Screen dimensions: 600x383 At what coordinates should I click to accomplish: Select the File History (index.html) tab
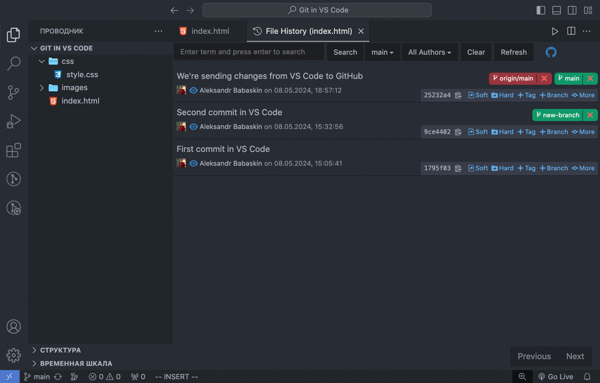[x=308, y=31]
